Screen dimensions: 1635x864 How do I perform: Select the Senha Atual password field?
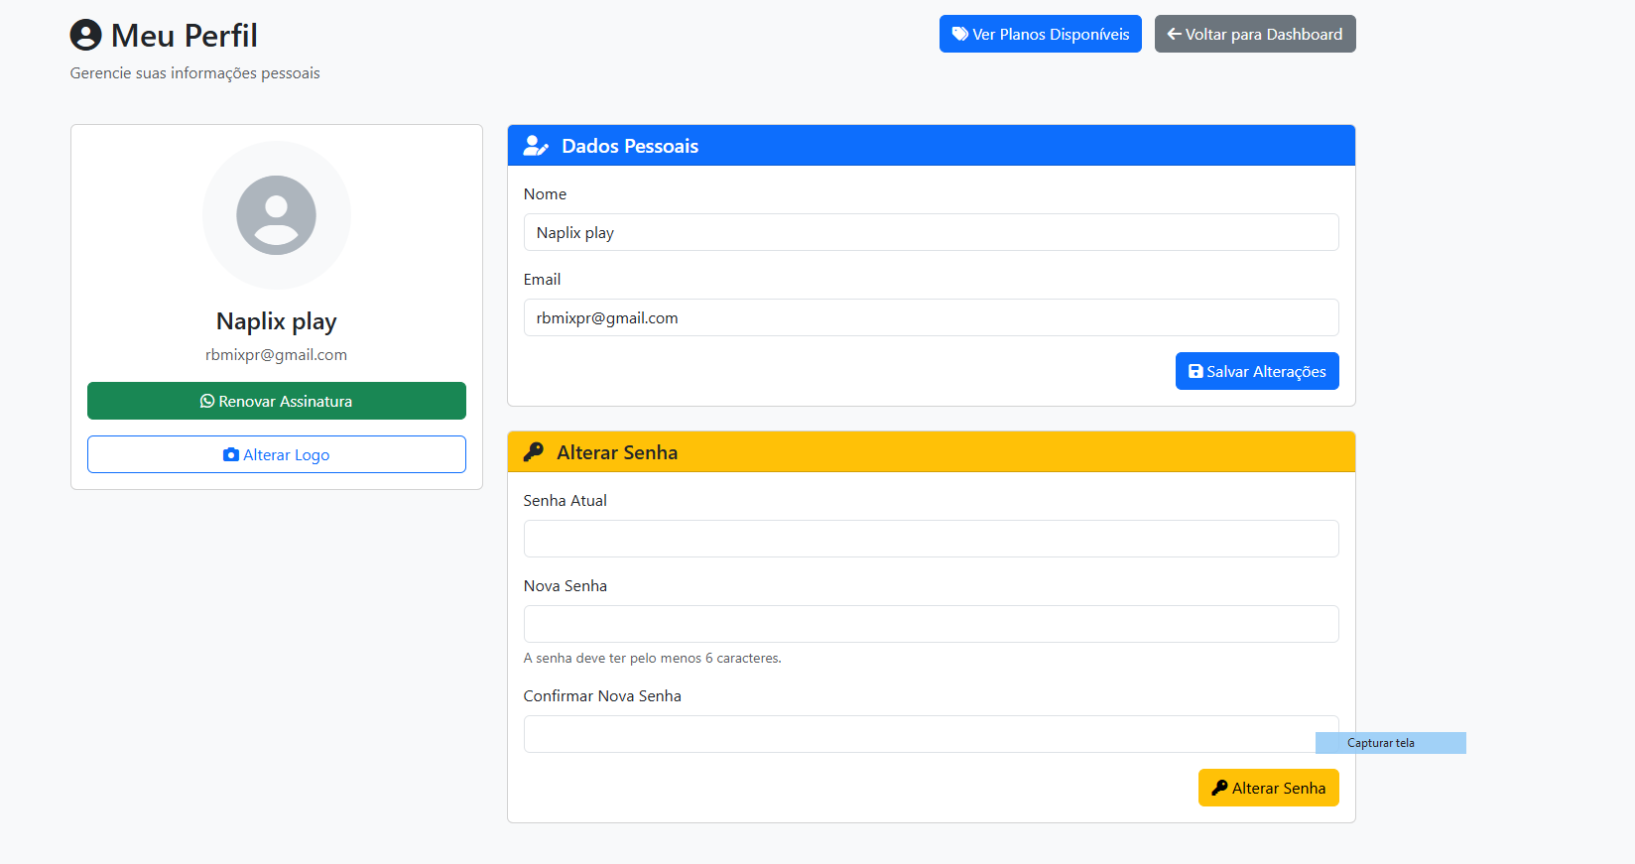coord(931,539)
